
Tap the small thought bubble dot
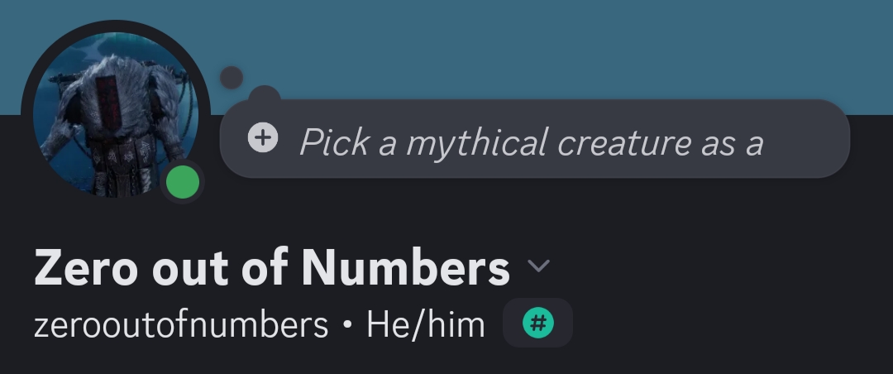coord(232,78)
